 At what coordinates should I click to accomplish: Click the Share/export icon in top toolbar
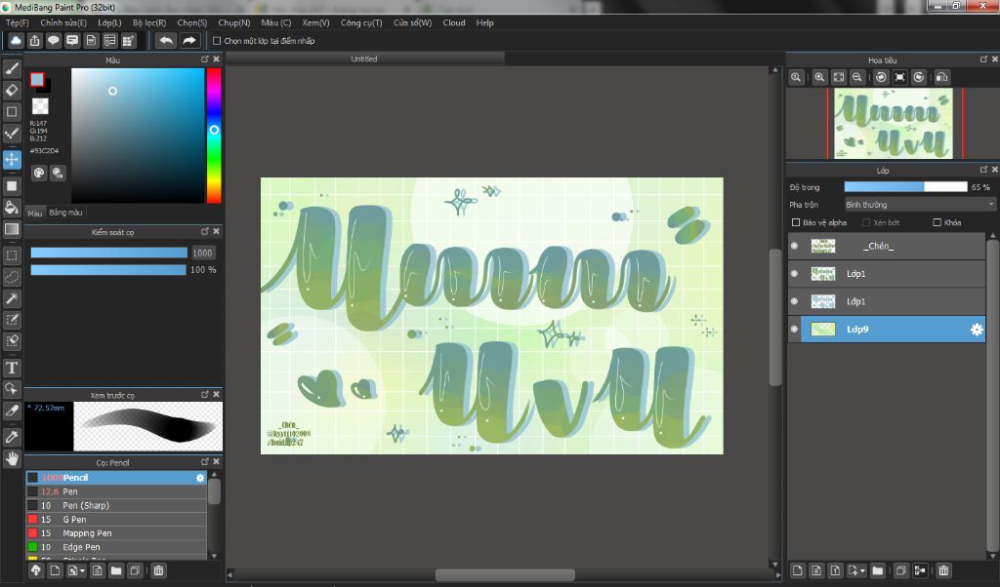(x=34, y=41)
